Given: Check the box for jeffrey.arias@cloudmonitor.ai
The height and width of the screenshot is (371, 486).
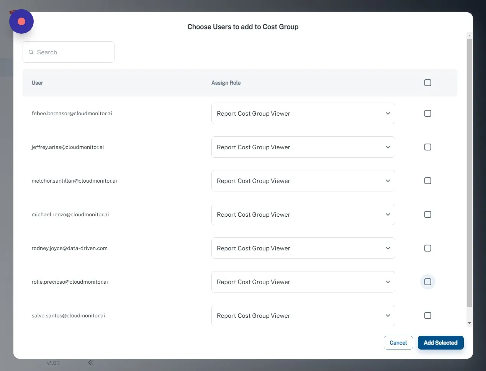Looking at the screenshot, I should (x=428, y=147).
